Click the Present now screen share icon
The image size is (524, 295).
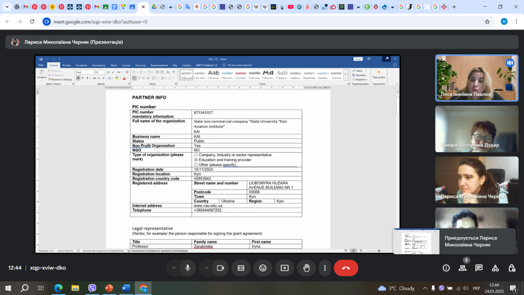[285, 268]
